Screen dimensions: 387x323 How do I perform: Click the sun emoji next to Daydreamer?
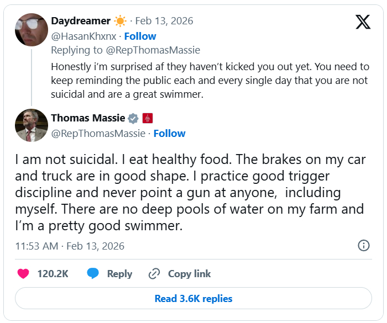(x=120, y=21)
